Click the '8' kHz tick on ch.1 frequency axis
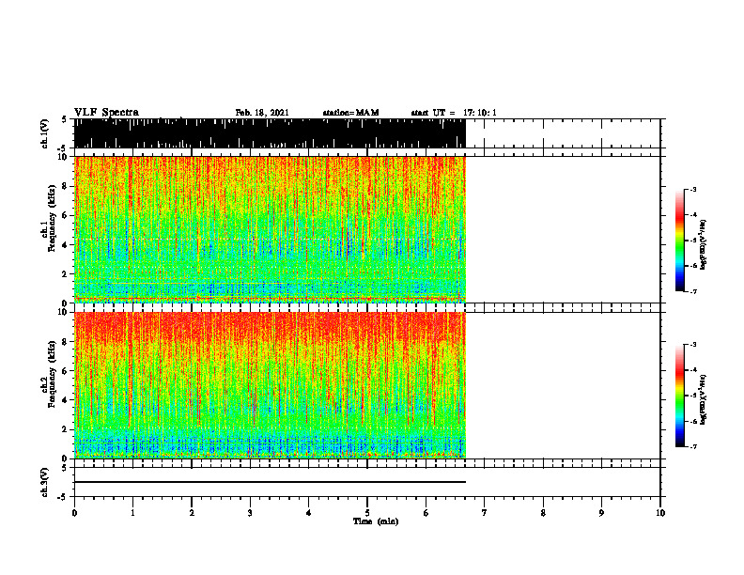 coord(65,186)
